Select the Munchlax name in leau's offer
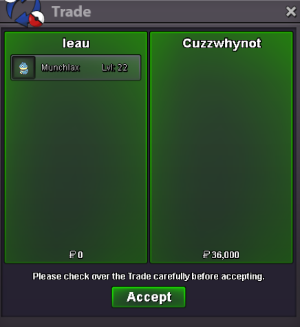 click(61, 67)
